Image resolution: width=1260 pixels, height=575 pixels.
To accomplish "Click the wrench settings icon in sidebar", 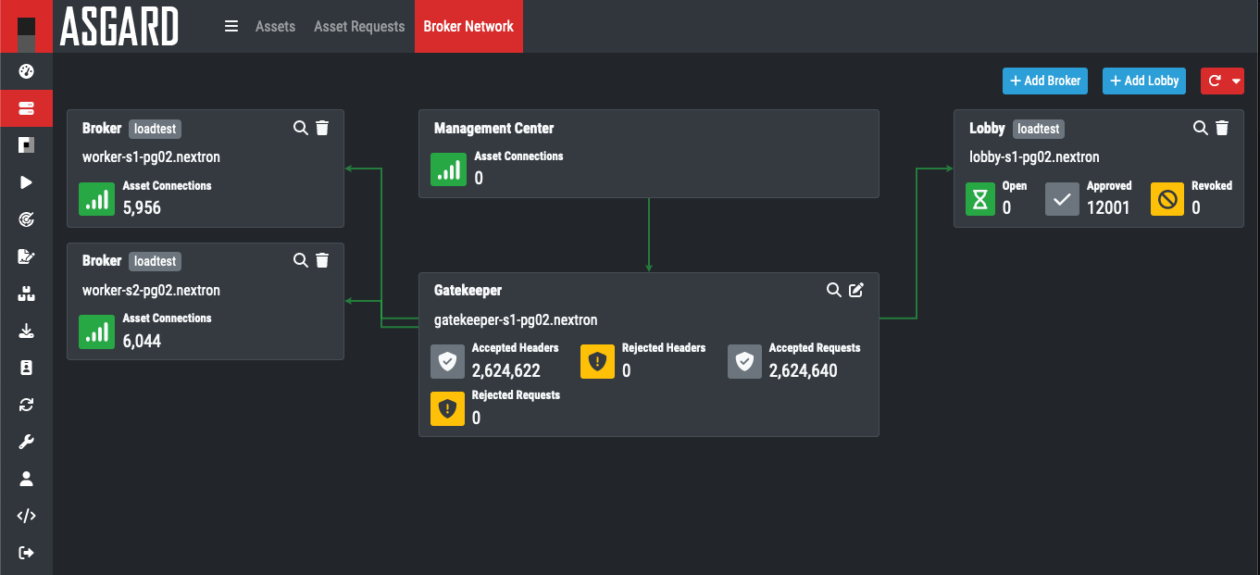I will click(26, 442).
